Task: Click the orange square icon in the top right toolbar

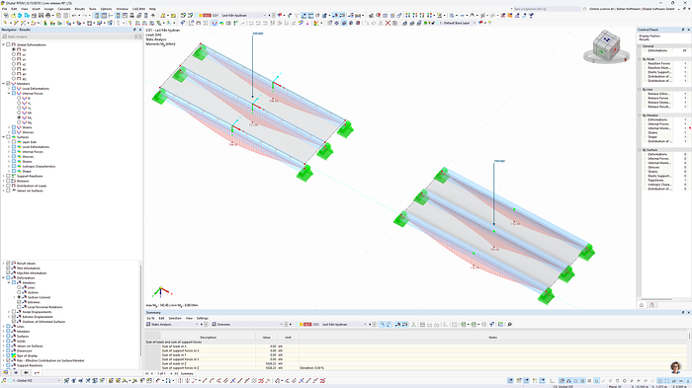Action: [510, 16]
